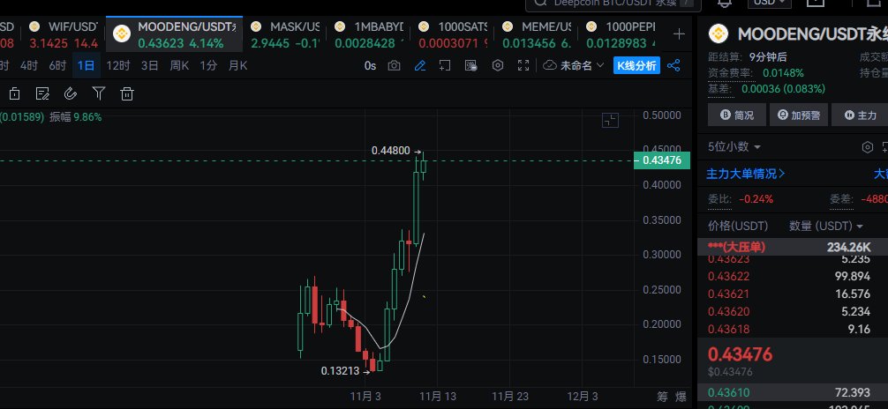
Task: Delete drawings with the trash icon
Action: point(127,94)
